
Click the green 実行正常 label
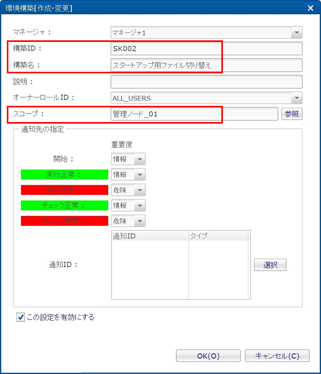tap(65, 174)
